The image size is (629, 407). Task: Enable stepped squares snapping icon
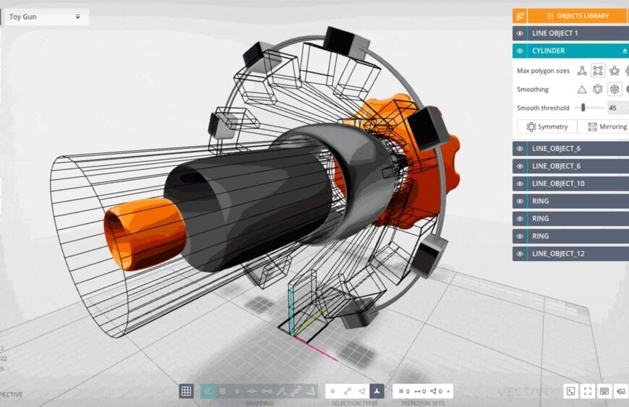point(296,391)
